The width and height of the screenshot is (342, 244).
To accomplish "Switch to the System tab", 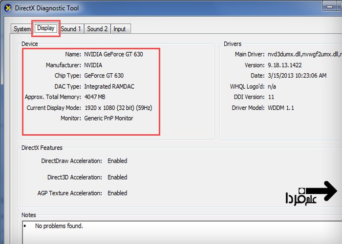I will tap(22, 29).
